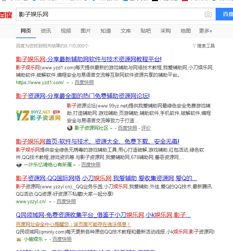Switch to the 地图 tab
The height and width of the screenshot is (251, 233).
coord(186,31)
